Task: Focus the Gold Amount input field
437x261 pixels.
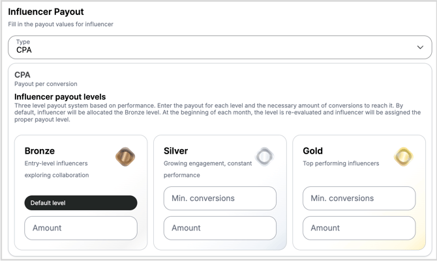Action: pos(359,228)
